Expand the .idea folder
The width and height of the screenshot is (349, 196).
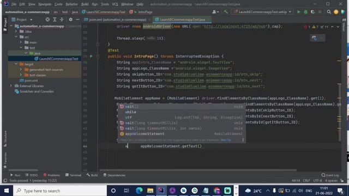(x=16, y=32)
